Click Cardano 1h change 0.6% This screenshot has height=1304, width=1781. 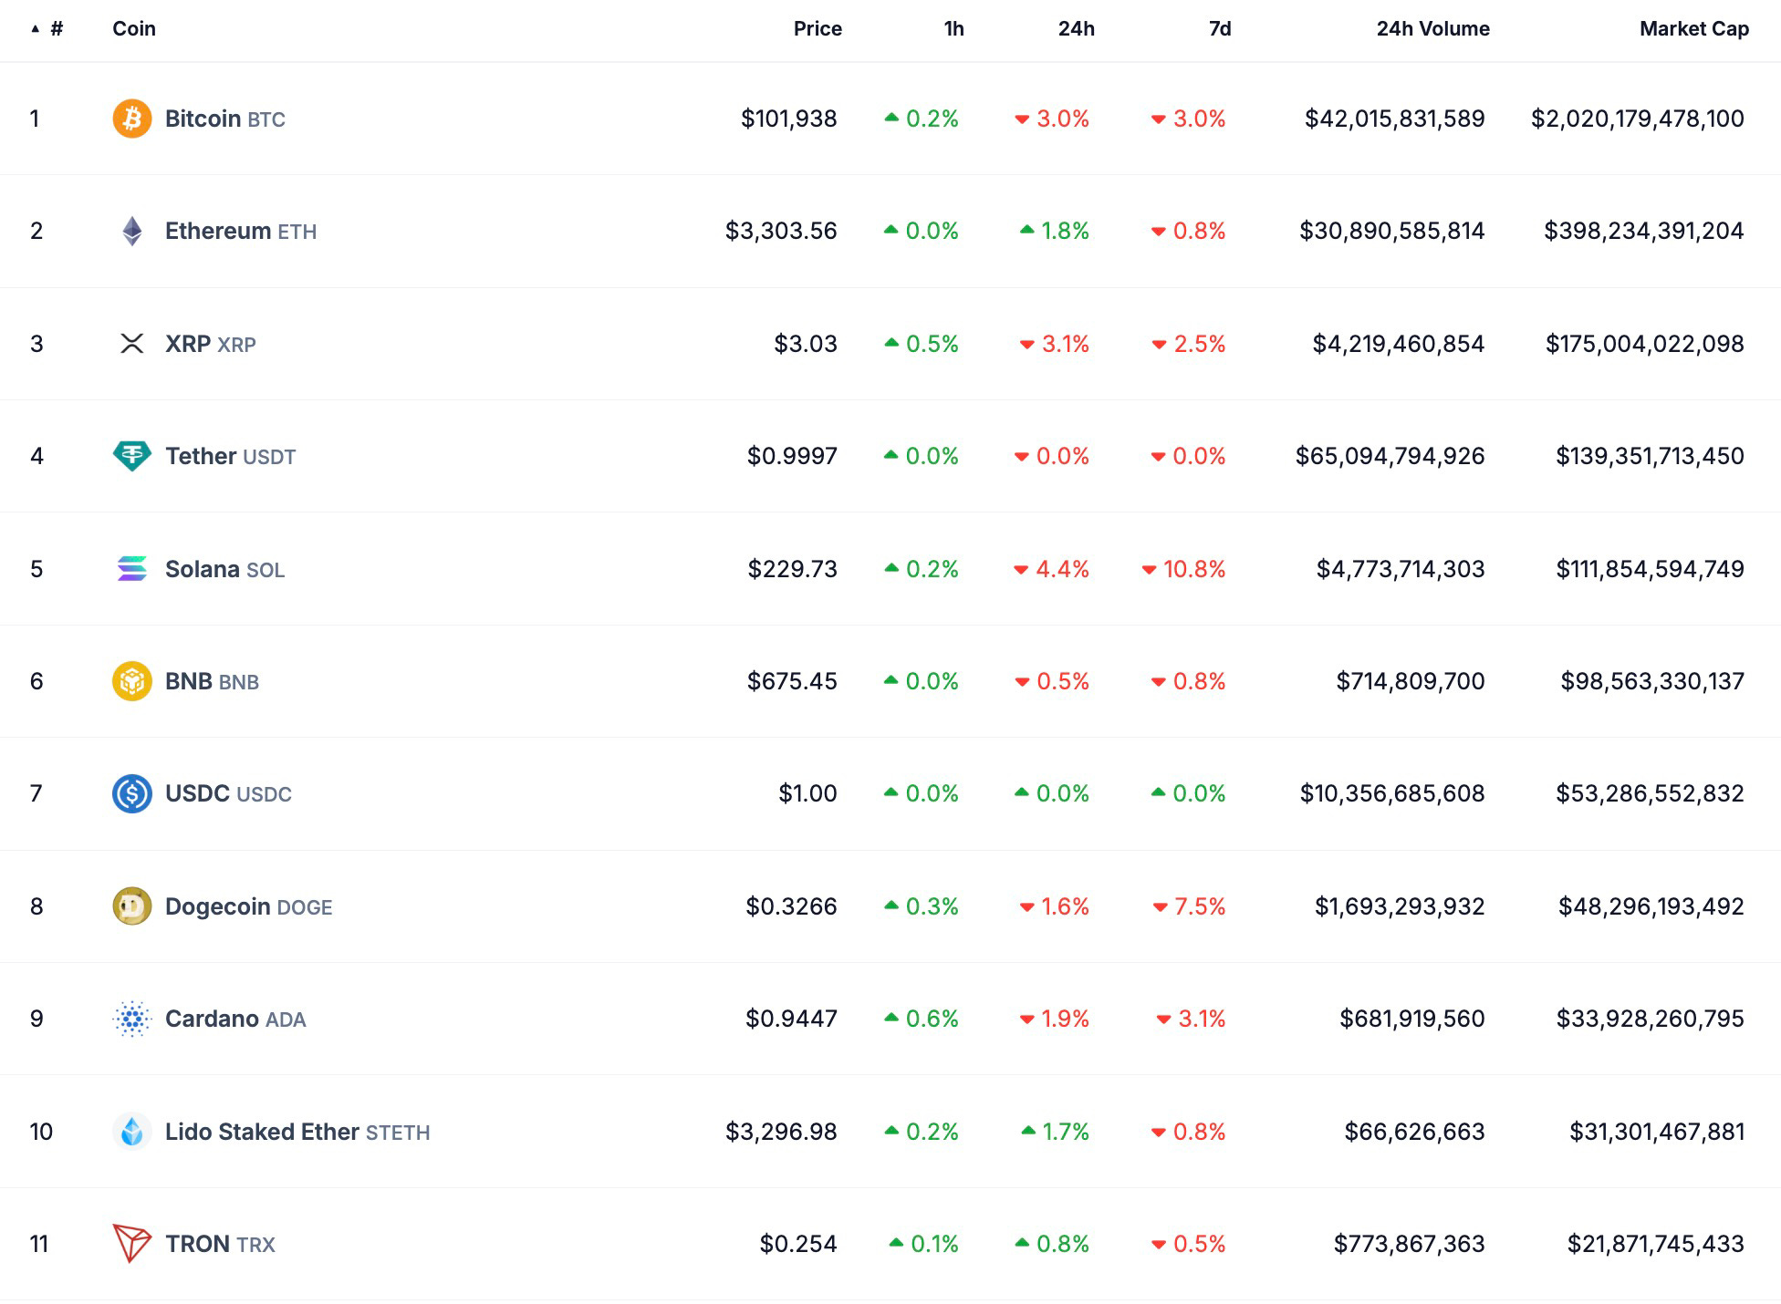[922, 1019]
